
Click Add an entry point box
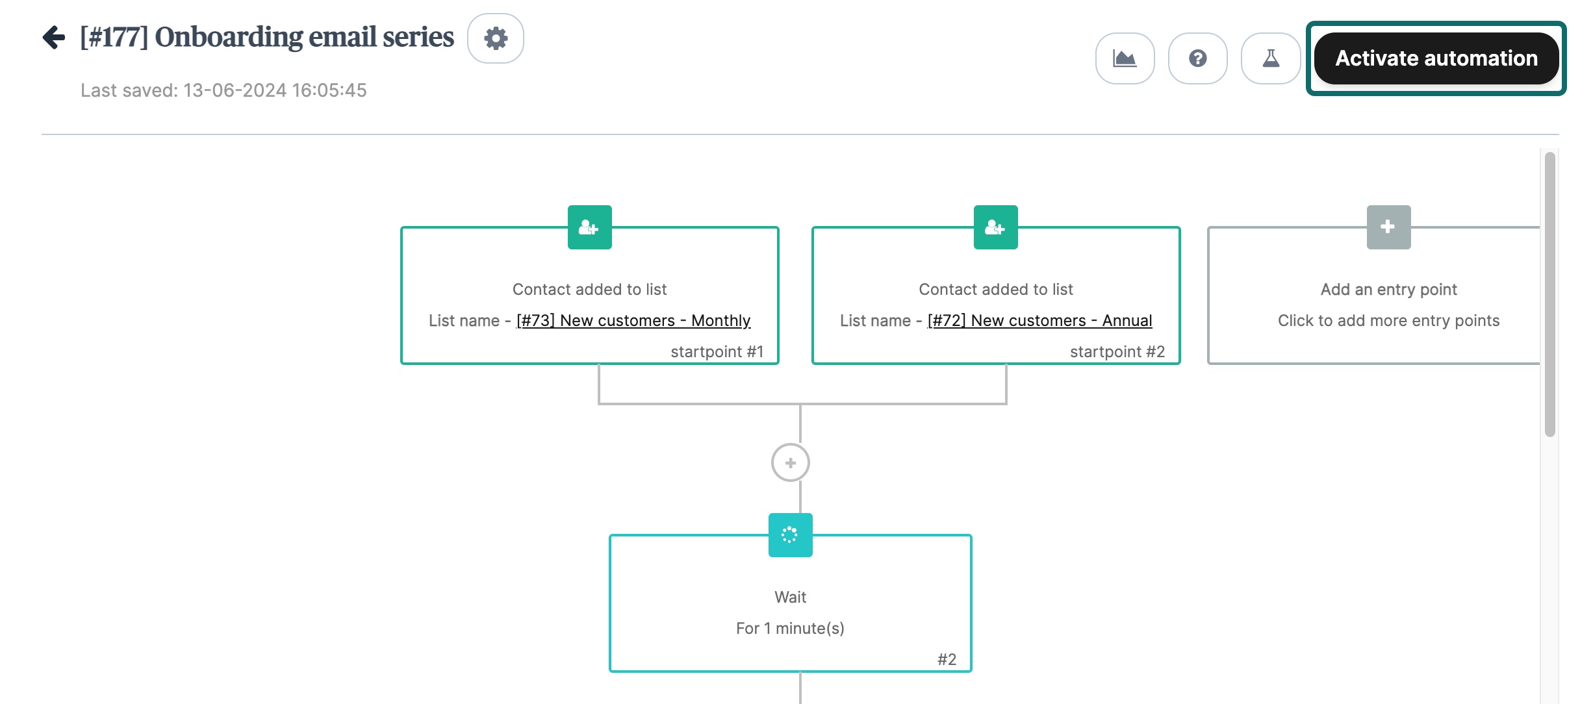coord(1388,289)
